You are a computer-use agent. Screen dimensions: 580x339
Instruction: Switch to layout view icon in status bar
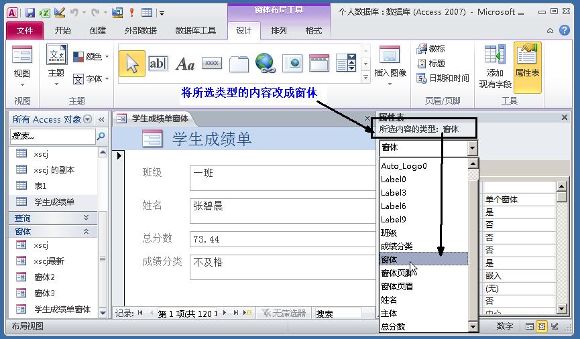click(542, 326)
